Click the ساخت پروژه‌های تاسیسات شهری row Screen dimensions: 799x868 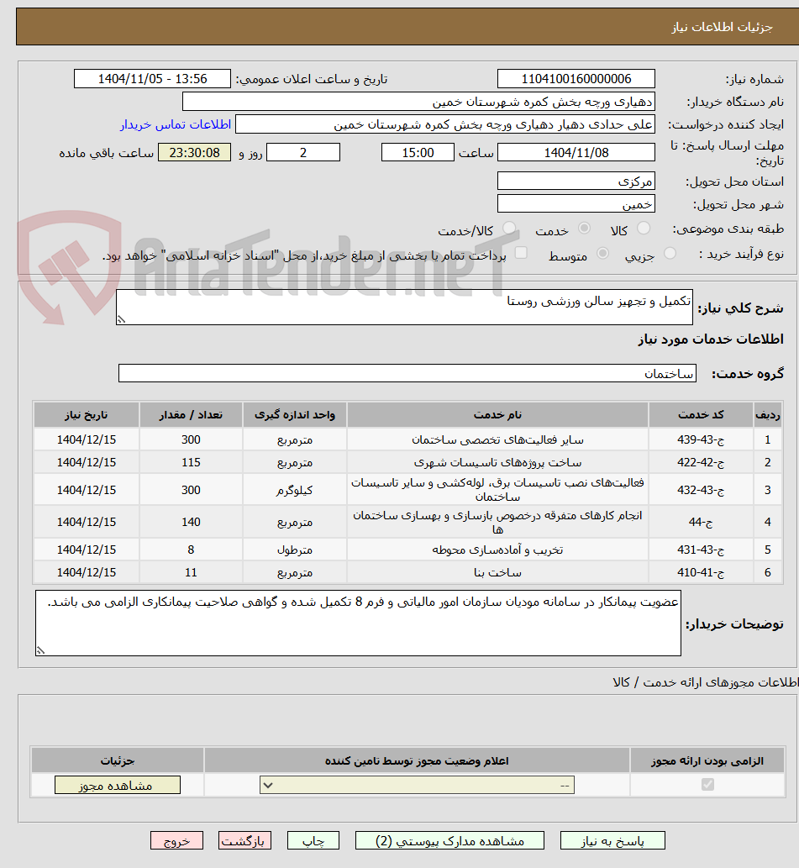click(407, 462)
